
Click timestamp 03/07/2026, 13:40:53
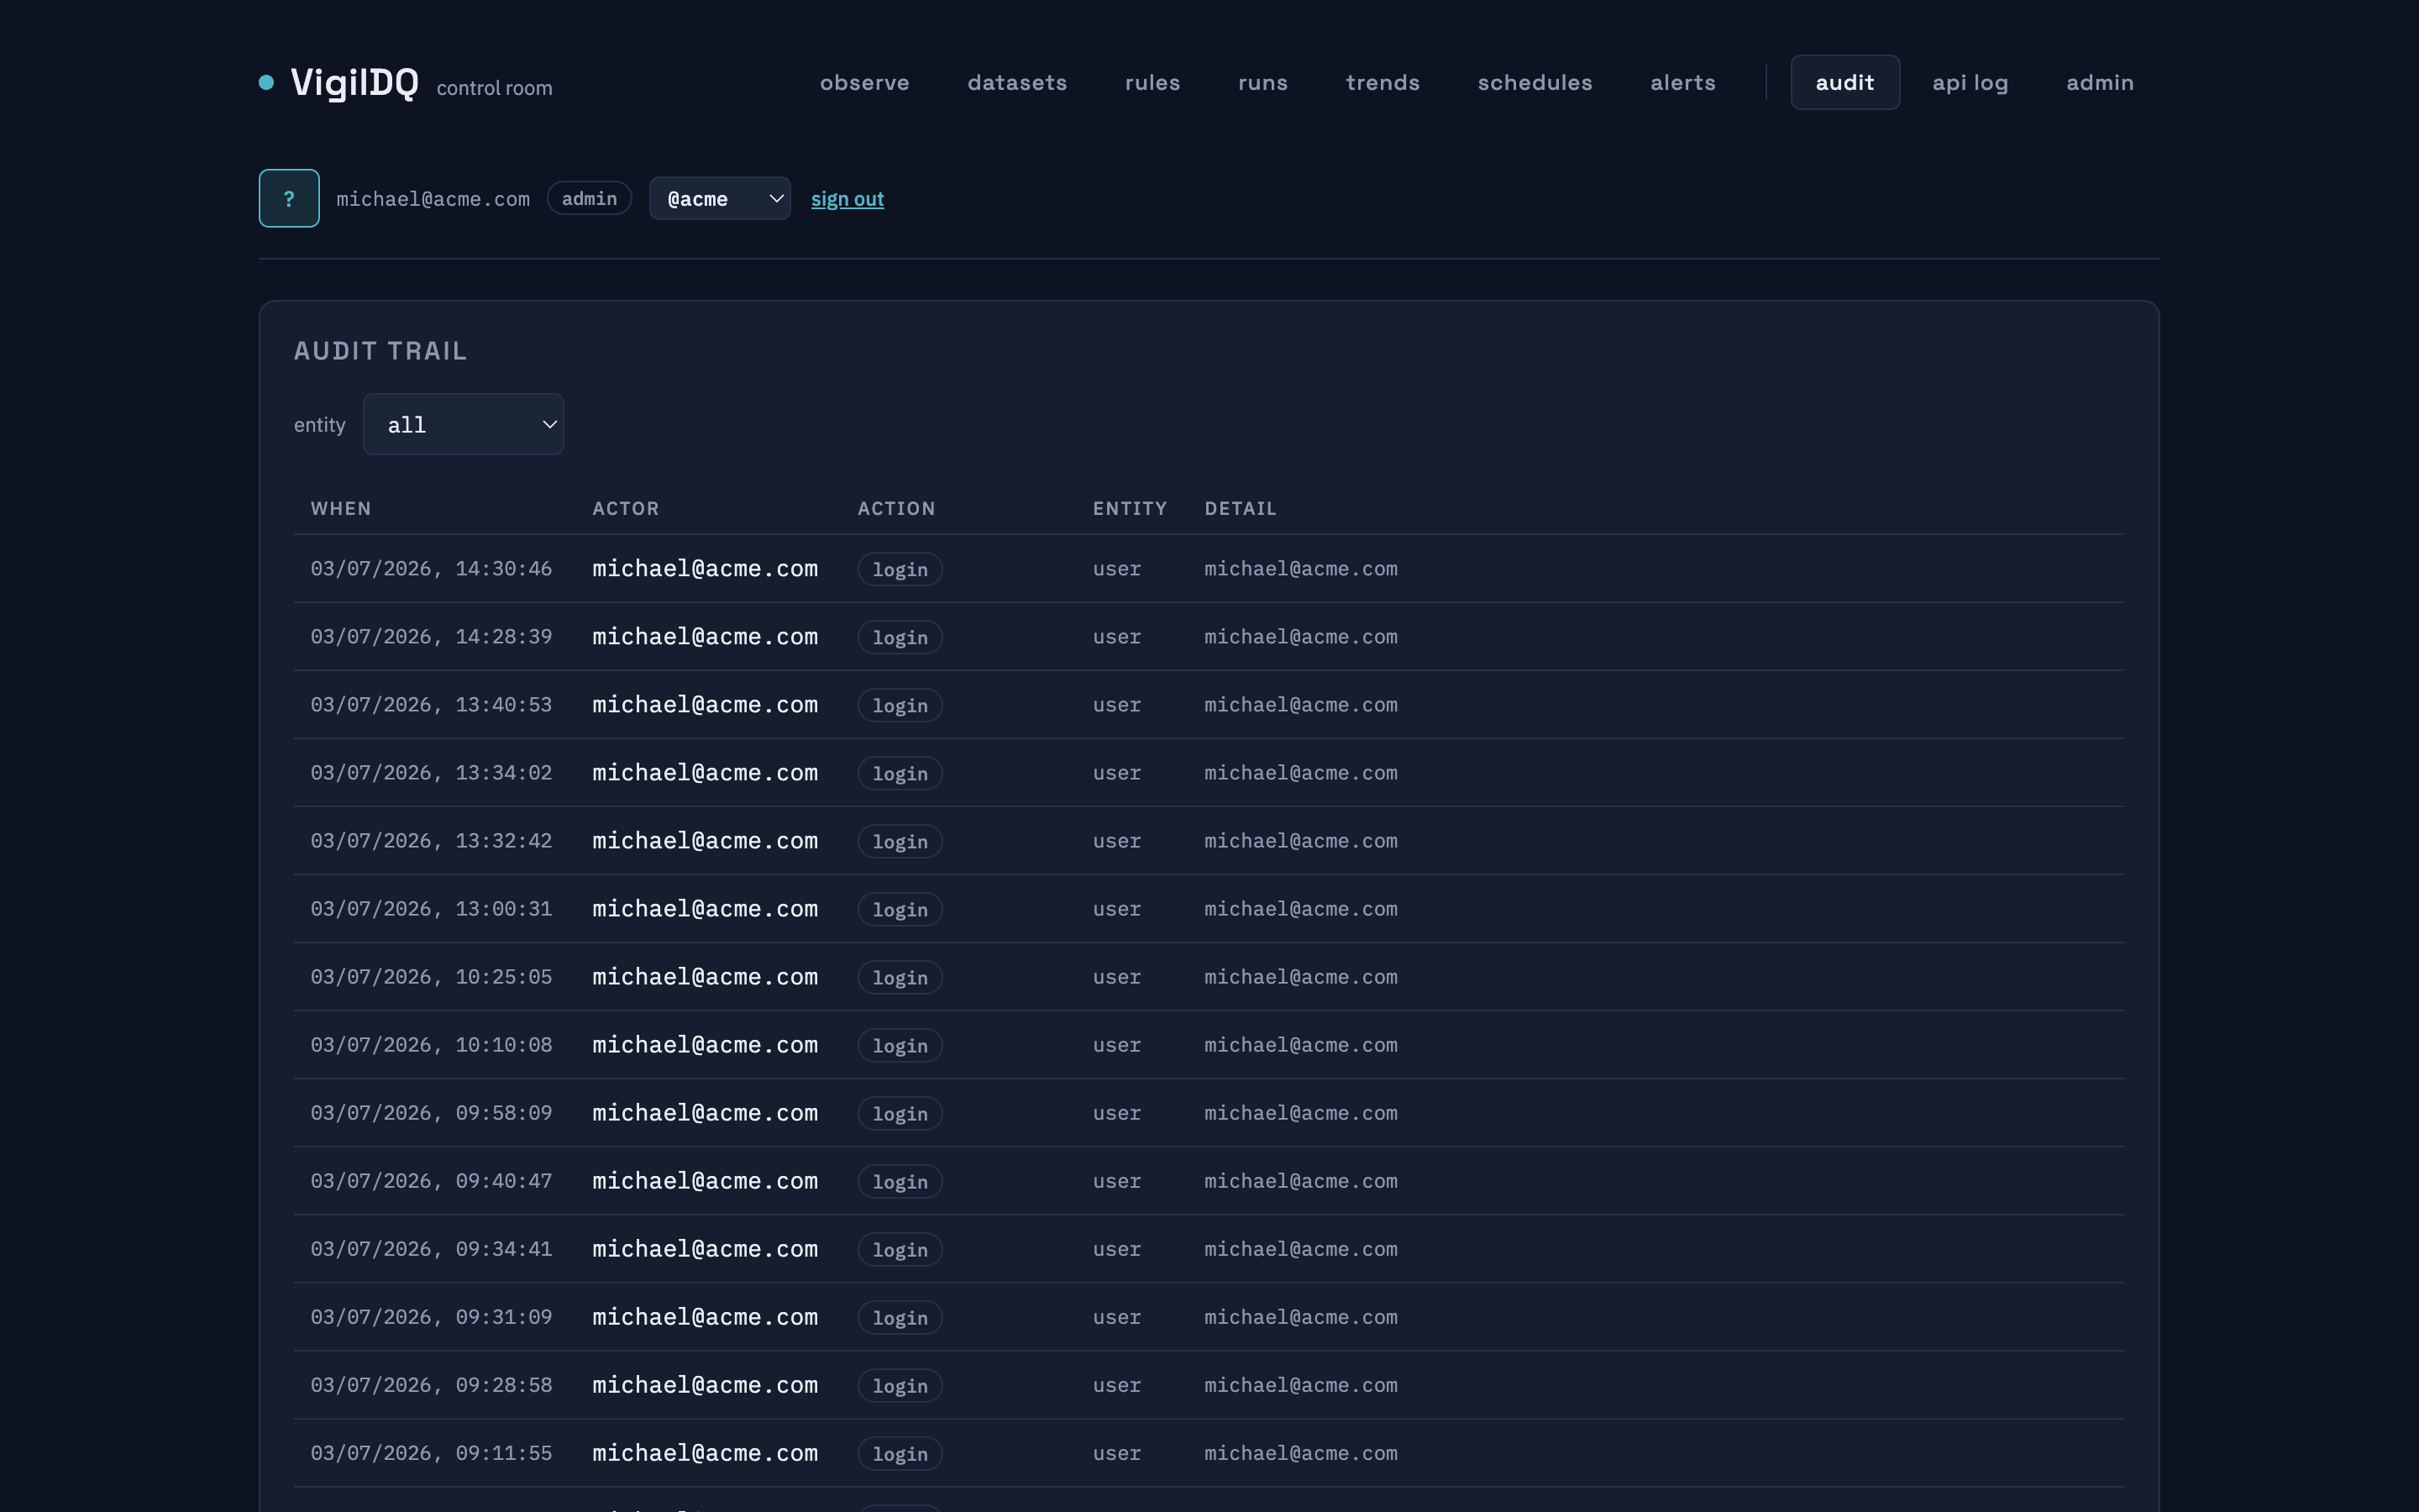click(431, 705)
